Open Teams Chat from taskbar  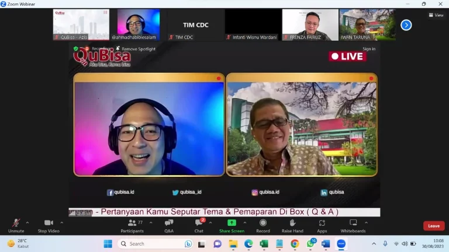coord(217,244)
